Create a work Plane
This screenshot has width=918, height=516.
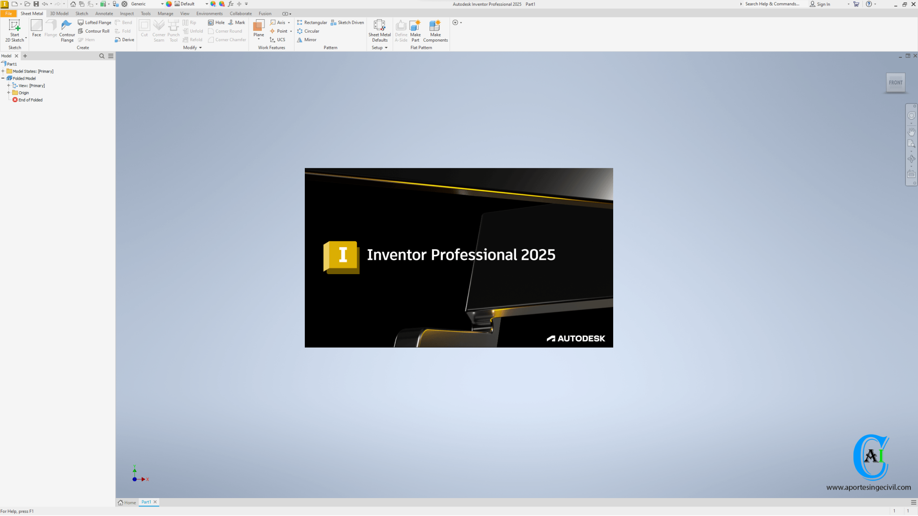(258, 28)
